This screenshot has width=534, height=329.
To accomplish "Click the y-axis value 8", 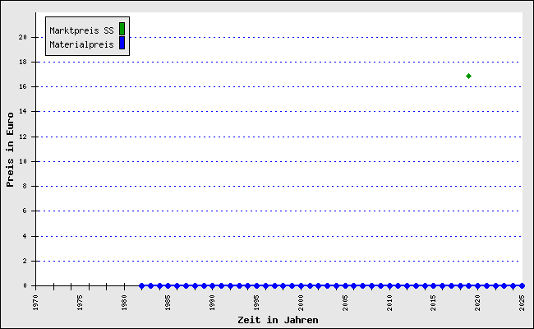I will click(x=25, y=186).
